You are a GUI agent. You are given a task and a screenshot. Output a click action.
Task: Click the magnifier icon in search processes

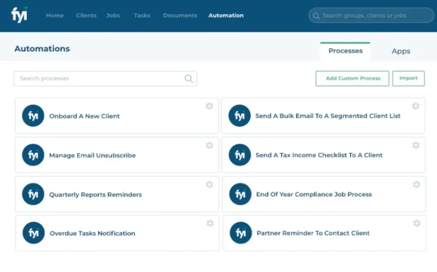pos(189,79)
